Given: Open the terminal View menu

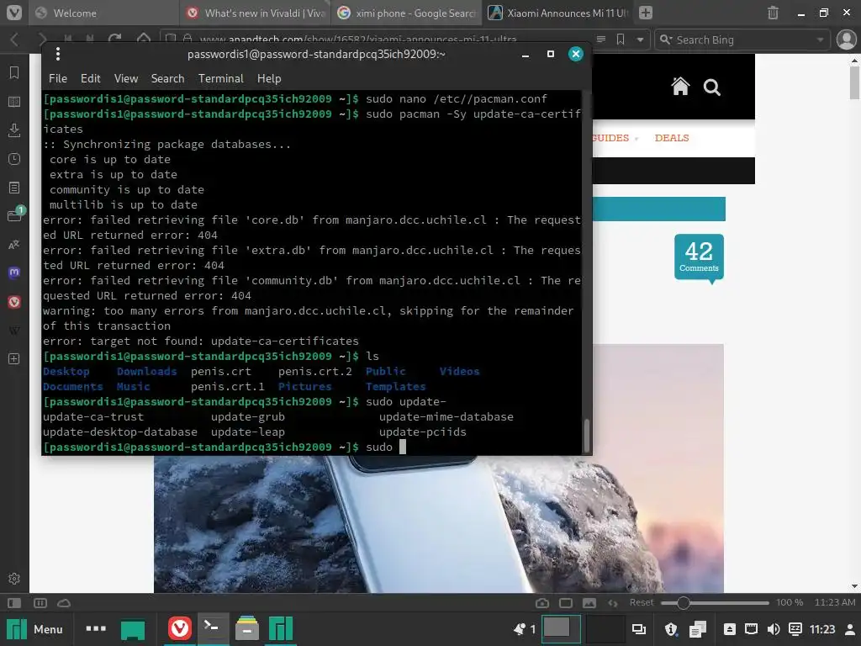Looking at the screenshot, I should (126, 78).
